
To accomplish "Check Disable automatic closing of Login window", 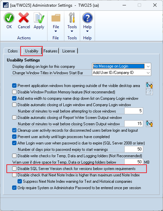I will (x=14, y=105).
